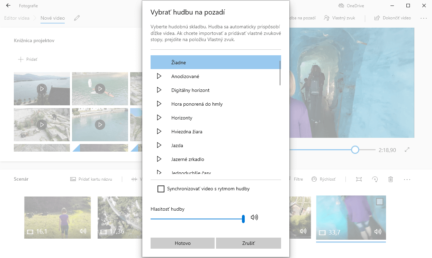Mute music using the speaker icon

[254, 218]
